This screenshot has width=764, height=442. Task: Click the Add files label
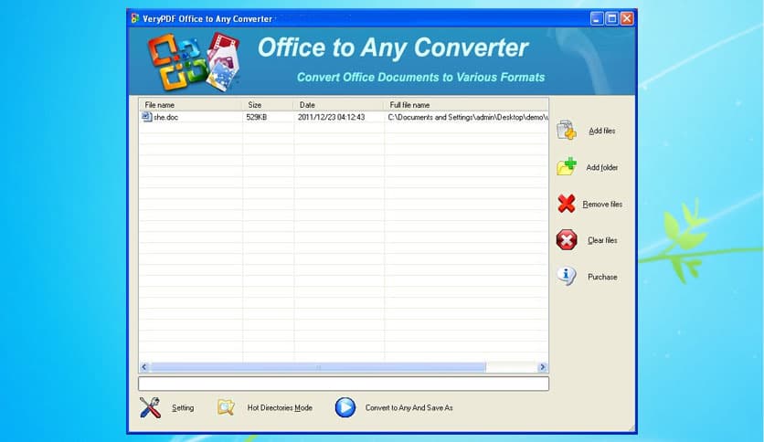coord(601,131)
